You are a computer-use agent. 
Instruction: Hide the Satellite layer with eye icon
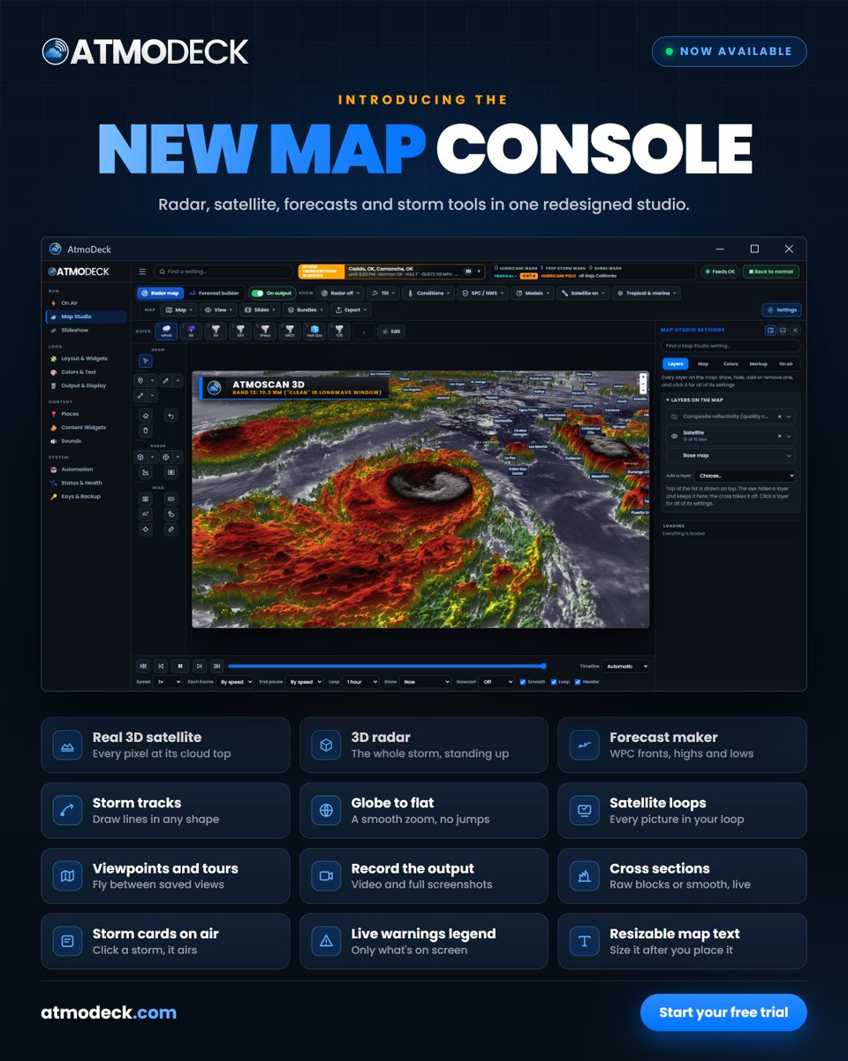[x=674, y=436]
